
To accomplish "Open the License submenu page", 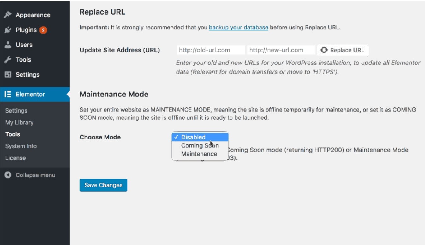I will (x=15, y=158).
